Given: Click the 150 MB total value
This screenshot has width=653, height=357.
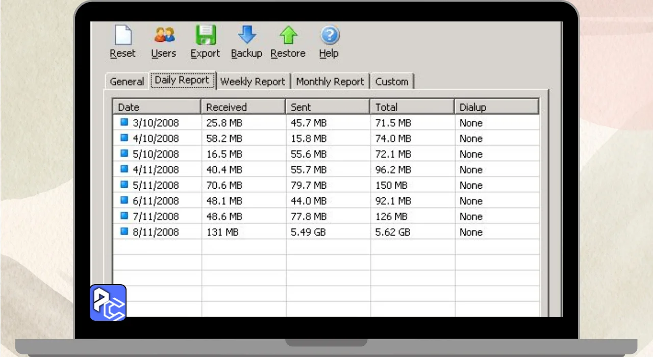Looking at the screenshot, I should [391, 185].
